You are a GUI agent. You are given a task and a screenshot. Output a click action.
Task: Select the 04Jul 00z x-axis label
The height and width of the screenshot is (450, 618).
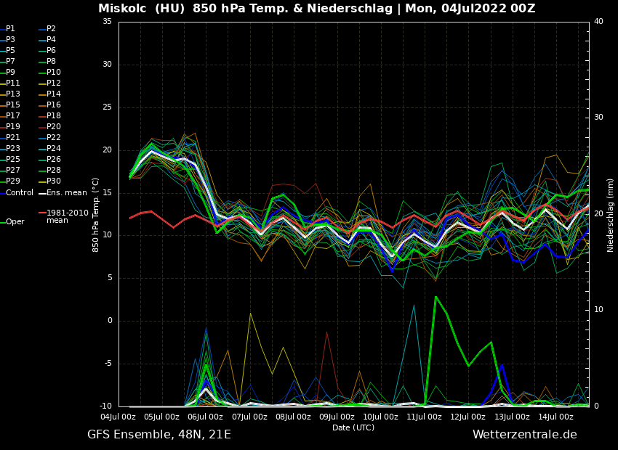[x=118, y=417]
